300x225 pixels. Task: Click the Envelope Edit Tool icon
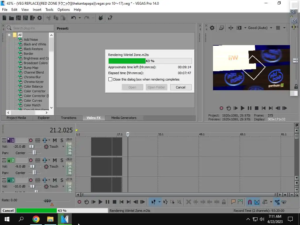(165, 202)
